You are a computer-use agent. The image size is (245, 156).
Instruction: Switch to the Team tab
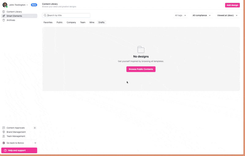click(x=83, y=22)
